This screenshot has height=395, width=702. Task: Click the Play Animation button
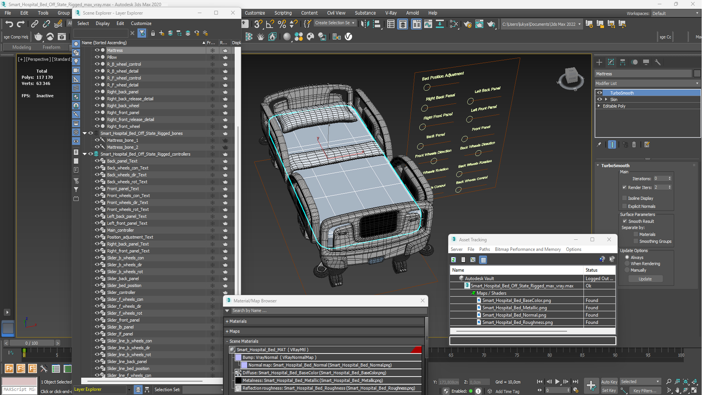click(557, 381)
